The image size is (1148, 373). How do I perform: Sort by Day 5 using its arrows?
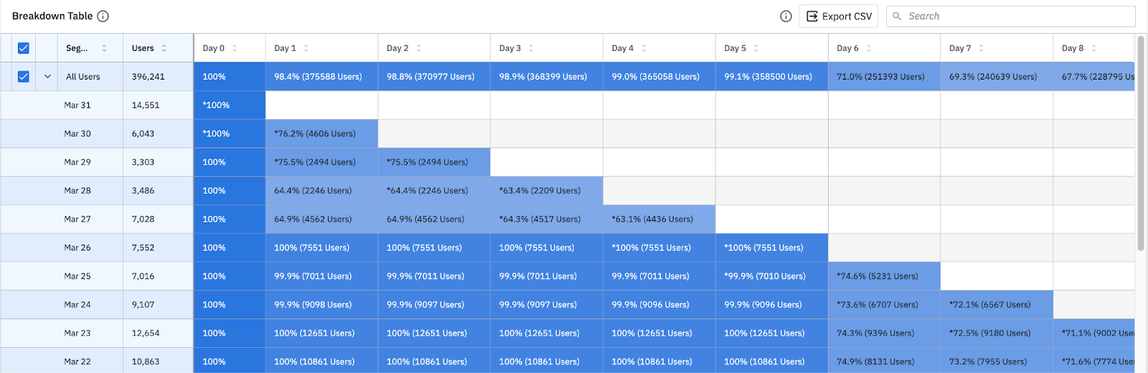click(x=756, y=48)
